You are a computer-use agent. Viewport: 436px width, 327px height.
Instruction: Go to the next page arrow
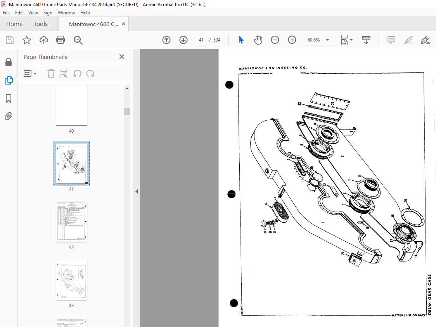(x=183, y=40)
